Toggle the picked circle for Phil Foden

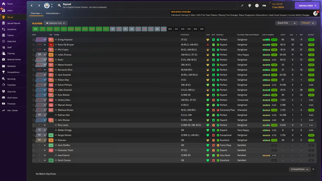pyautogui.click(x=34, y=50)
